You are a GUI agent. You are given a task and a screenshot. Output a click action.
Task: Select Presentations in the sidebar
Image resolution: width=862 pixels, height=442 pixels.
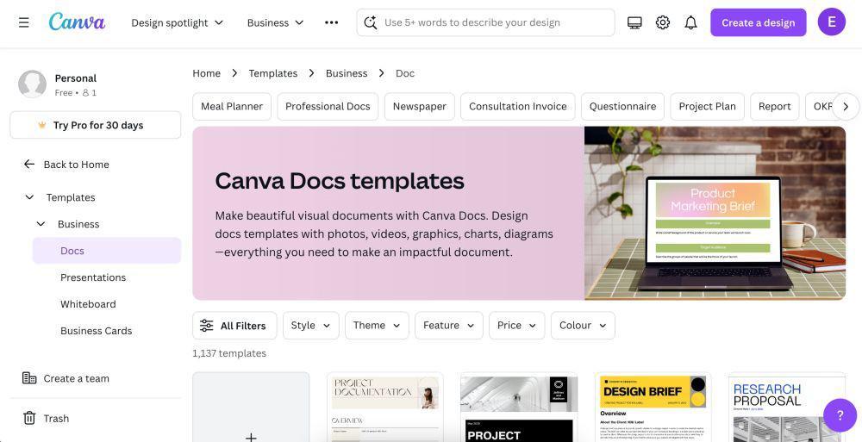(93, 277)
